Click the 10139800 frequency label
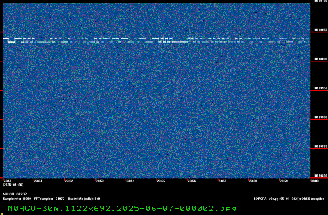 pyautogui.click(x=320, y=176)
